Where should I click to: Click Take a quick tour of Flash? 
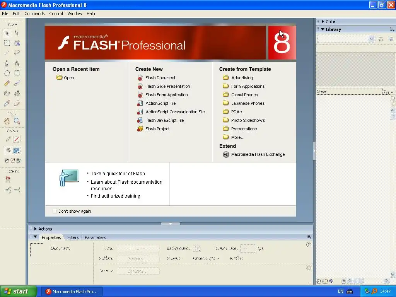(118, 174)
